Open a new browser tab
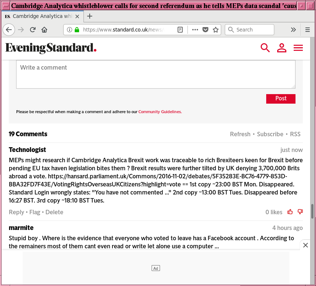 pyautogui.click(x=90, y=16)
